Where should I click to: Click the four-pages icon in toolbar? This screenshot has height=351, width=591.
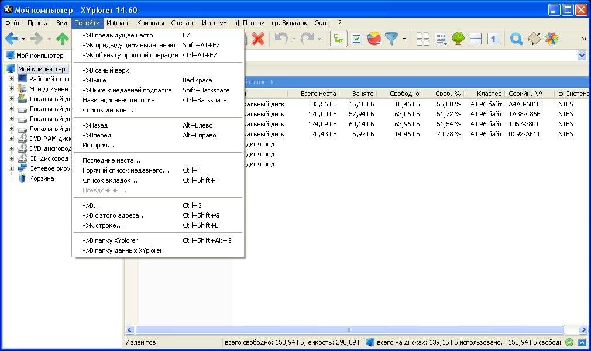click(x=423, y=39)
